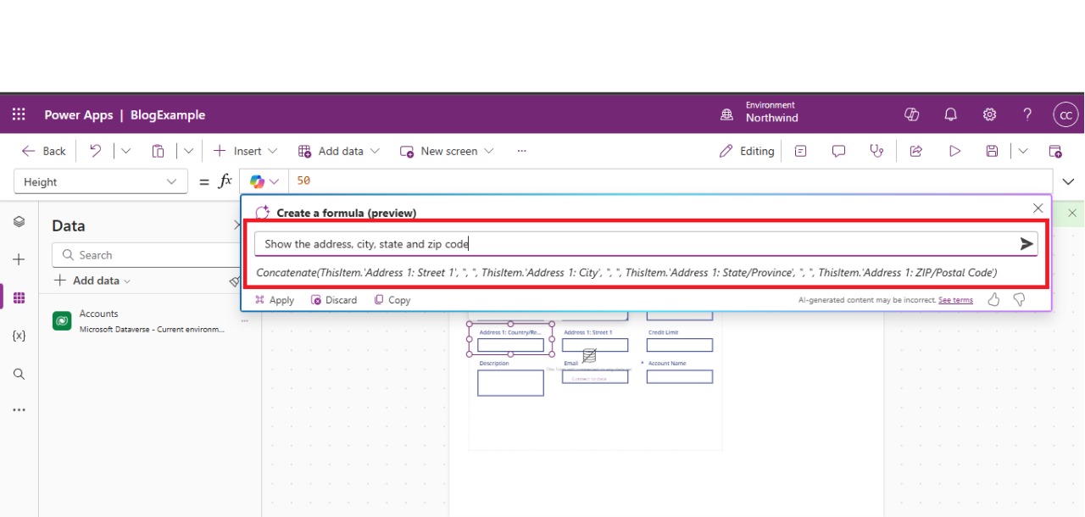Click the Variables icon in left sidebar
Screen dimensions: 1085x517
(x=19, y=336)
